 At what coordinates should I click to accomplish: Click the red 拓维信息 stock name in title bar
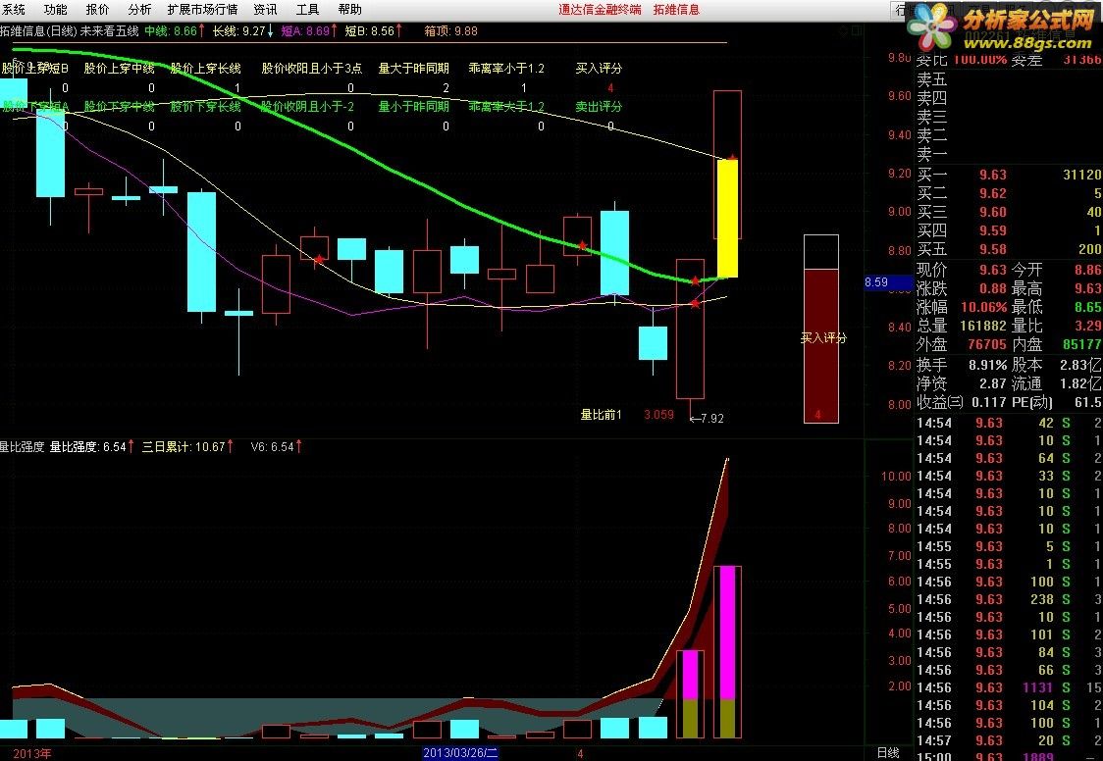(676, 9)
